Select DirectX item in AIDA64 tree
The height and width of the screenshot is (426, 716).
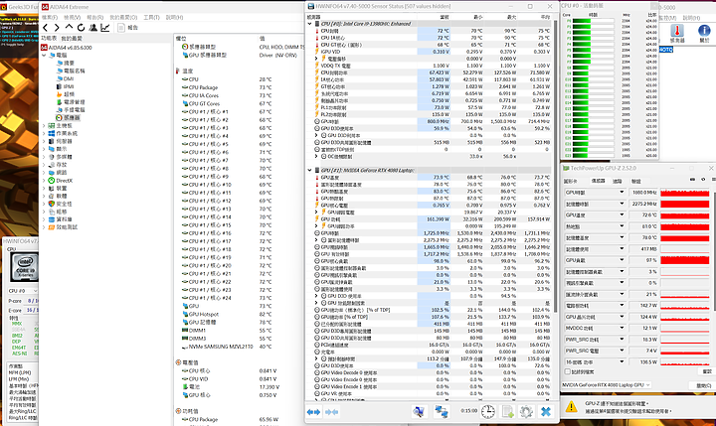tap(60, 181)
